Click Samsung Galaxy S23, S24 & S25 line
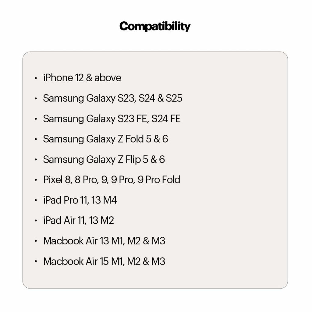Screen dimensions: 312x312 coord(112,98)
